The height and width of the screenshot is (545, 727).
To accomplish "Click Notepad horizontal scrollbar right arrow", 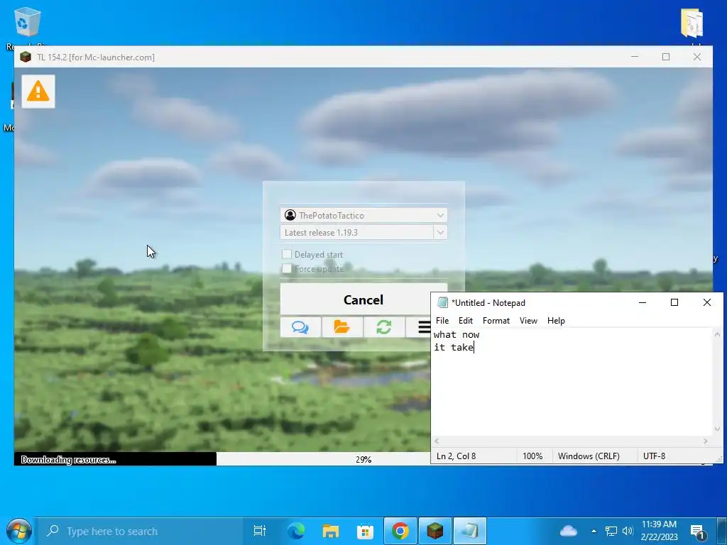I will tap(706, 441).
